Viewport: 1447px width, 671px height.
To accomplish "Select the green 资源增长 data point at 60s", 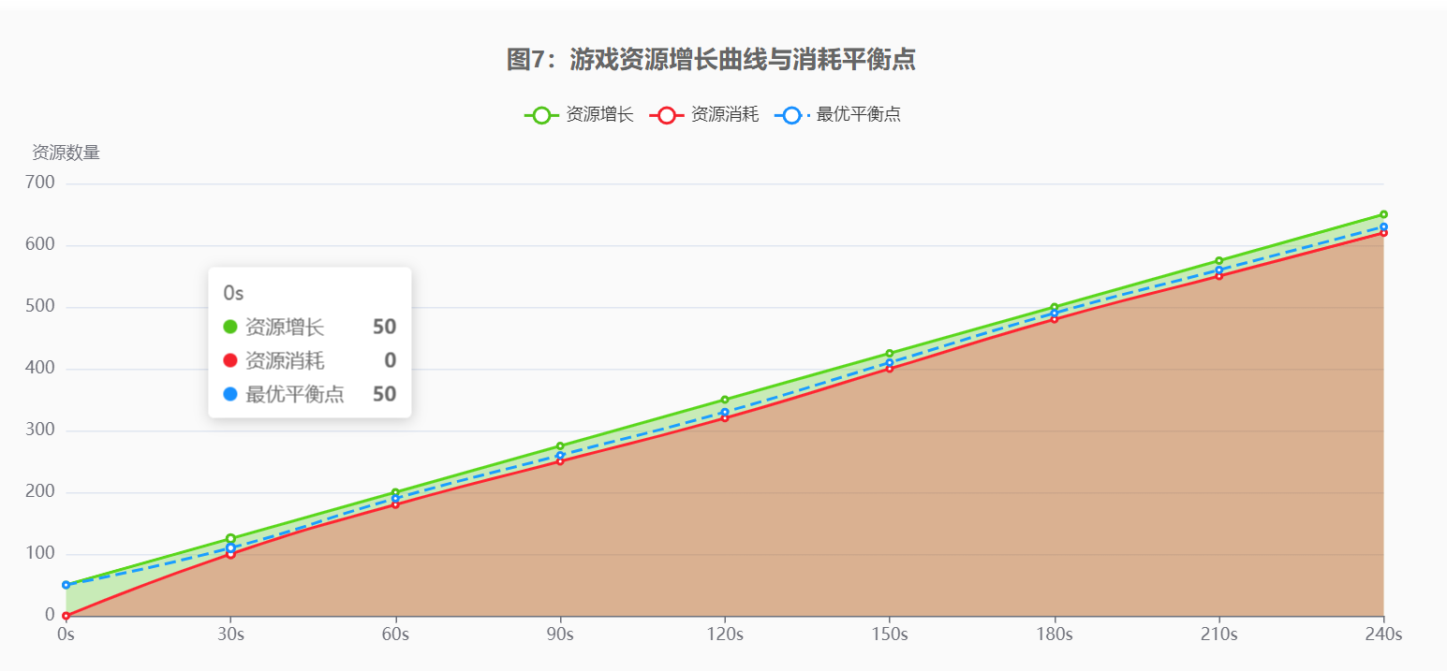I will pyautogui.click(x=395, y=492).
